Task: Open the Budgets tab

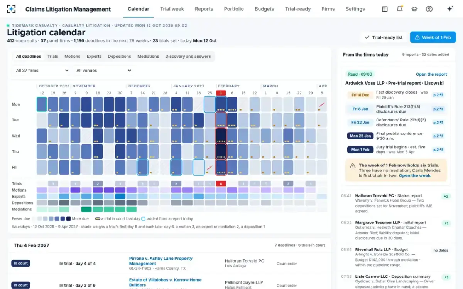Action: click(264, 9)
